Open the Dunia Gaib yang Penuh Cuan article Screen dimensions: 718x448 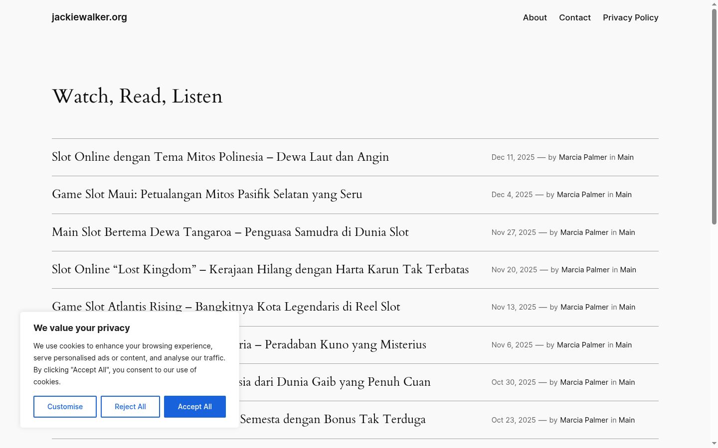click(x=335, y=382)
